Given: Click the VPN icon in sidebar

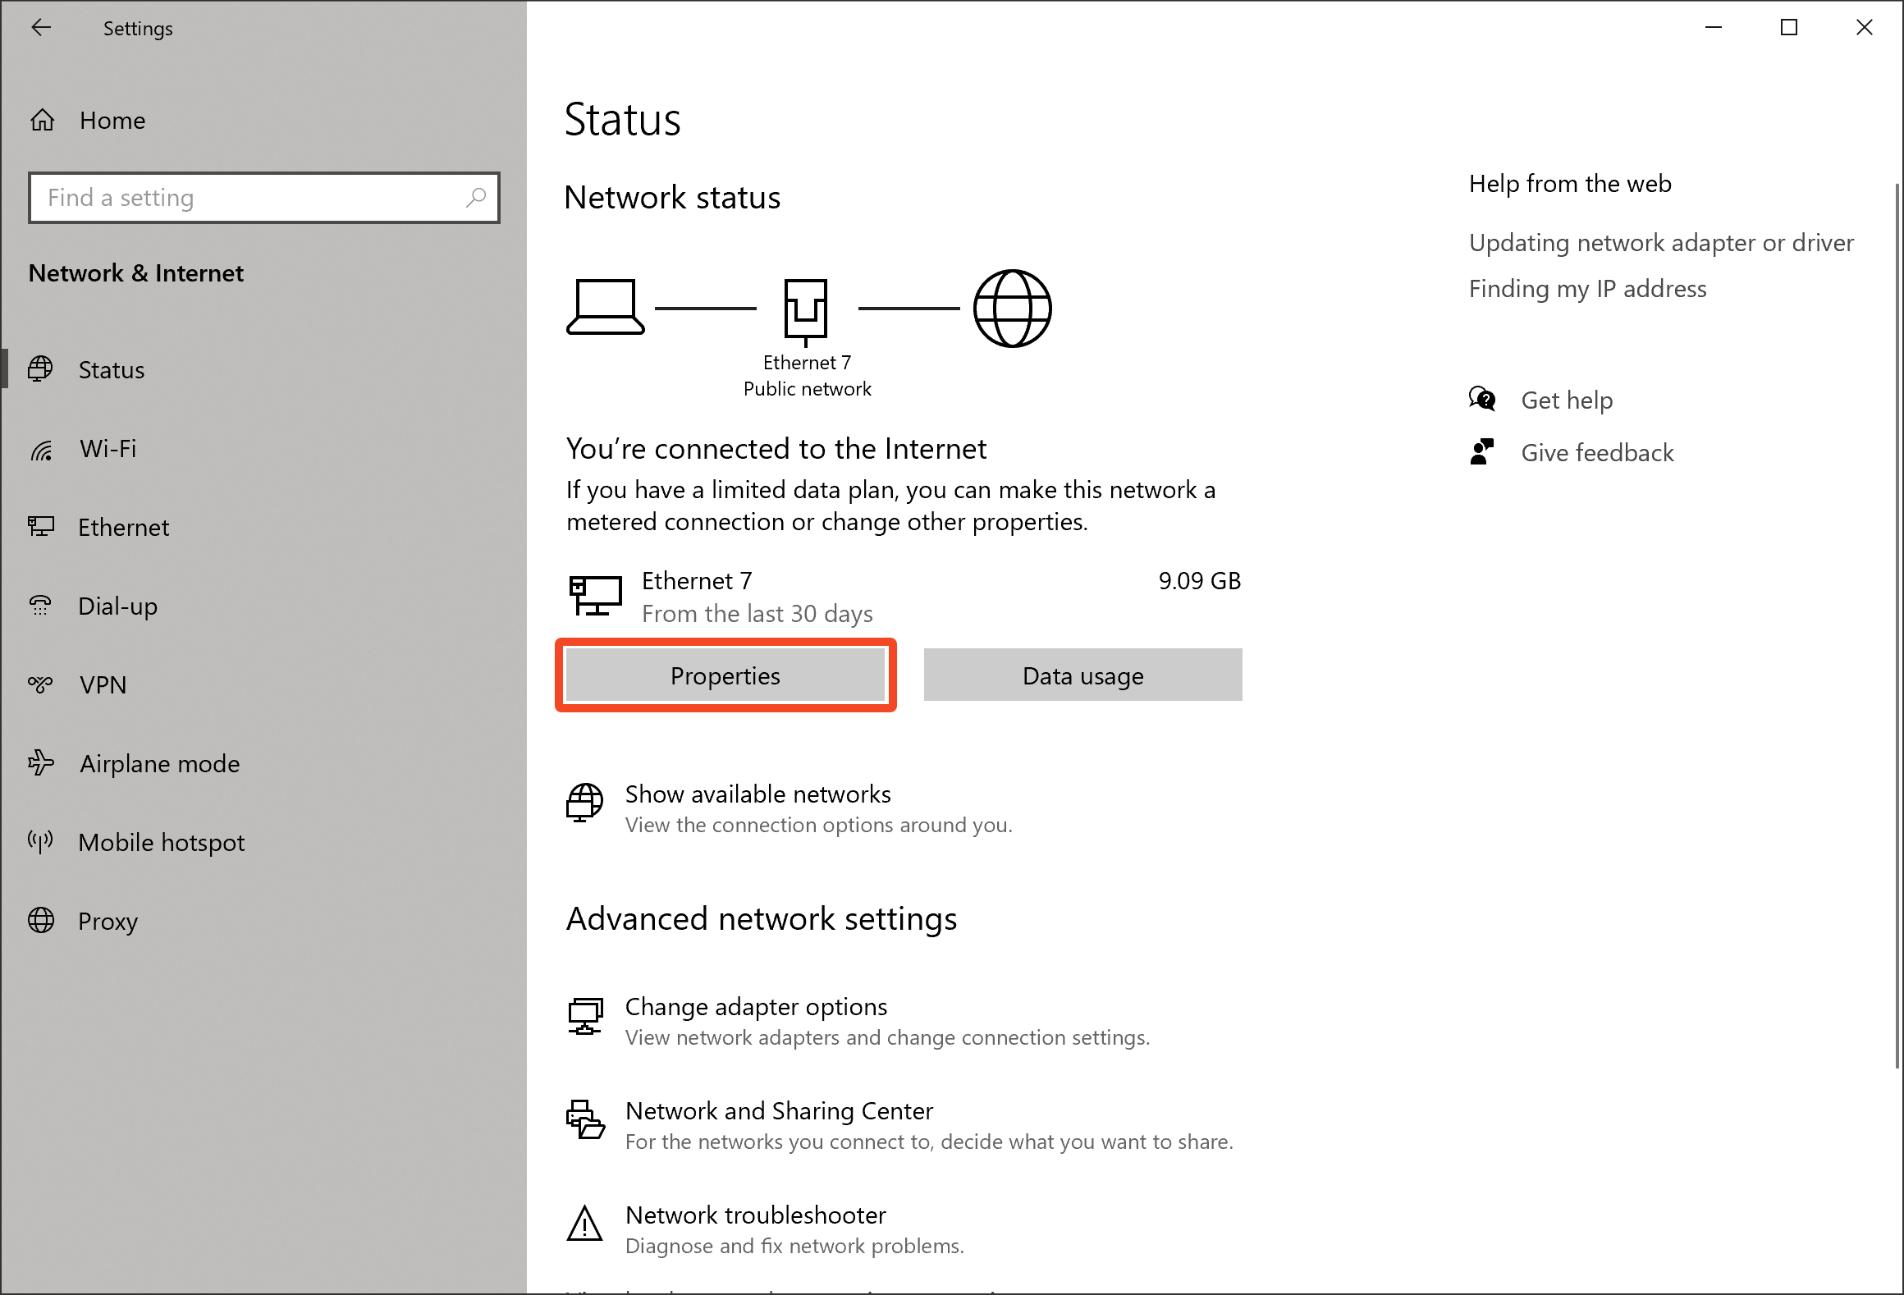Looking at the screenshot, I should click(x=41, y=684).
